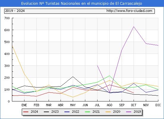Click the 300 y-axis value
Viewport: 164px width, 119px height.
(x=7, y=66)
